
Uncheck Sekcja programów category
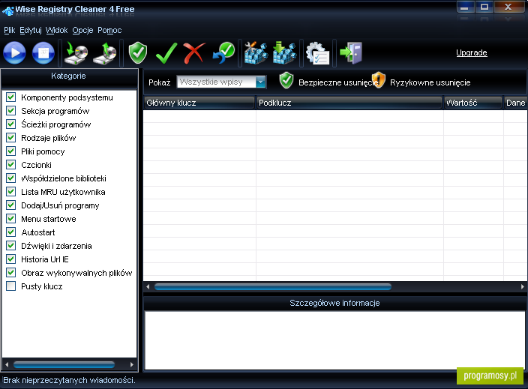pos(10,111)
